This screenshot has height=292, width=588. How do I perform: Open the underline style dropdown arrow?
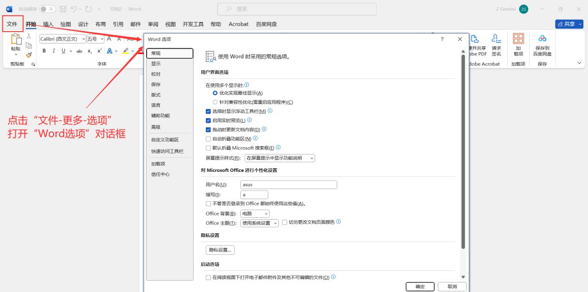click(x=70, y=51)
